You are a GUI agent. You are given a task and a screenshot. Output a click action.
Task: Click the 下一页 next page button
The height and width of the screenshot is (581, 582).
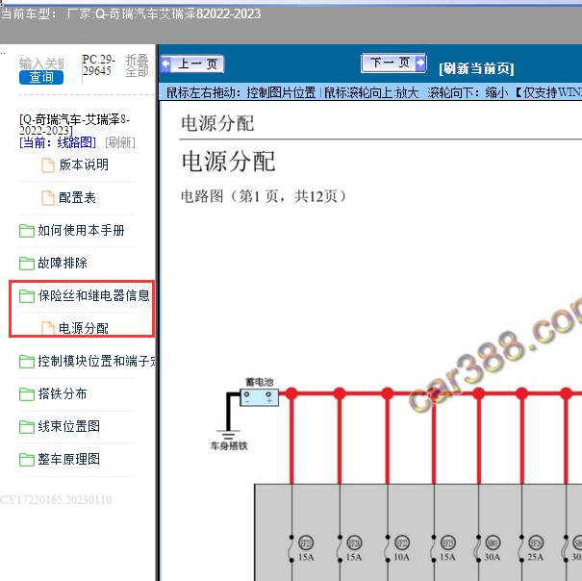click(393, 63)
